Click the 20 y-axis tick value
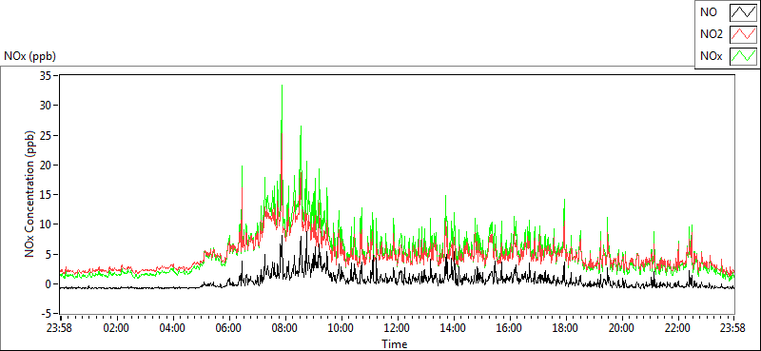The height and width of the screenshot is (351, 761). point(46,166)
